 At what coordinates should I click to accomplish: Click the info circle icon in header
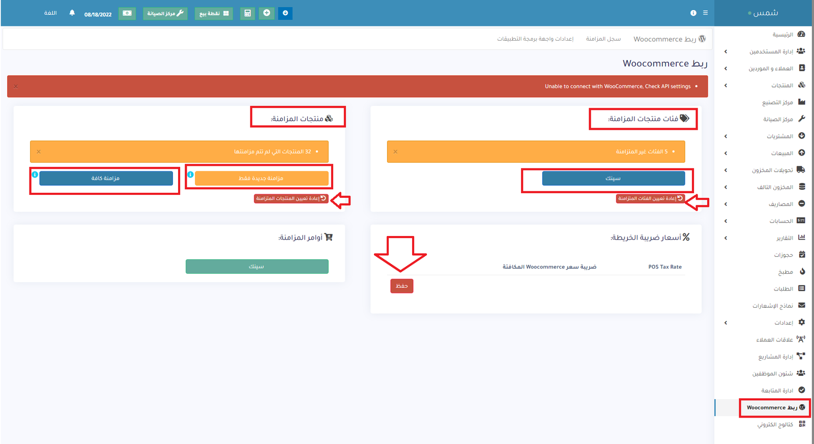point(693,13)
